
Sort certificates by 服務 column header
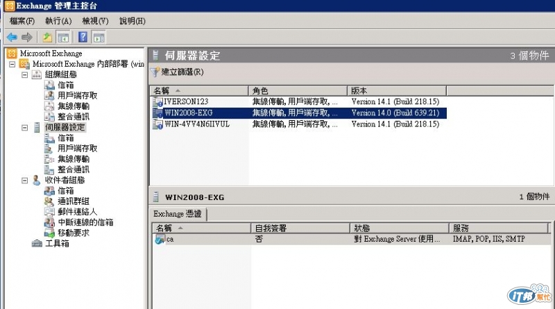(498, 228)
